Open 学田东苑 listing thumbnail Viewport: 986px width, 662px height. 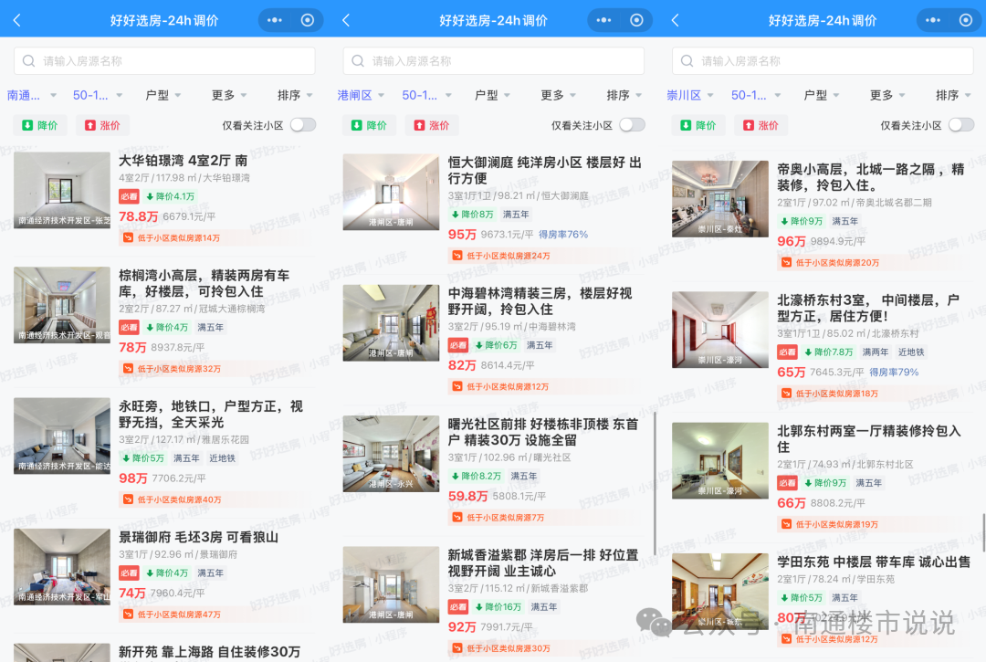tap(720, 591)
